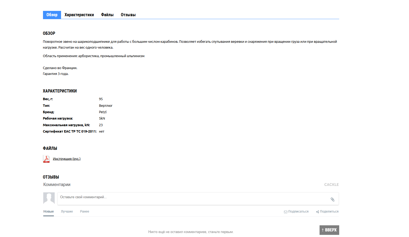Viewport: 409px width, 237px height.
Task: Click the certificate value нет
Action: (102, 132)
